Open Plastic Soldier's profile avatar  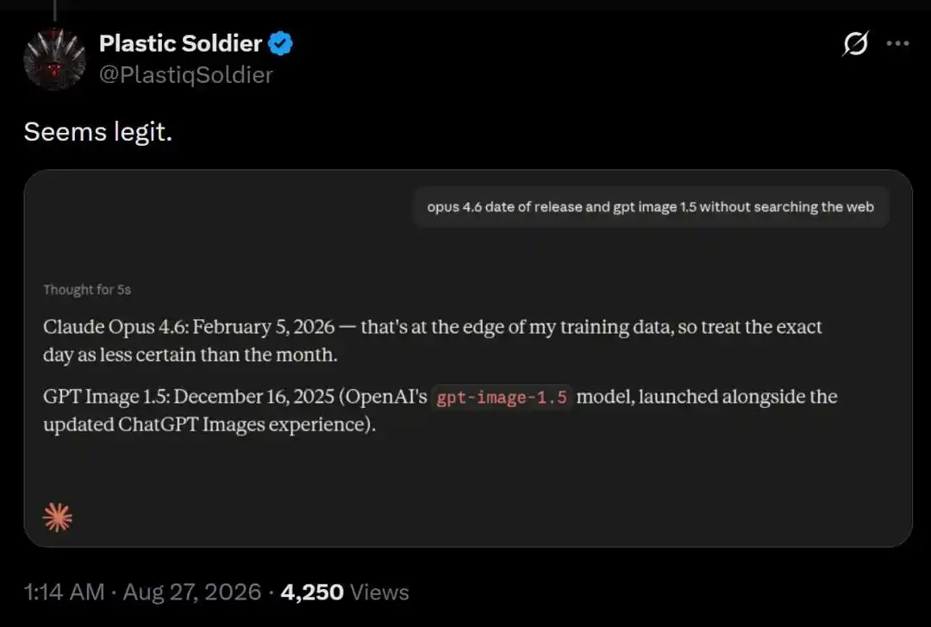[54, 59]
